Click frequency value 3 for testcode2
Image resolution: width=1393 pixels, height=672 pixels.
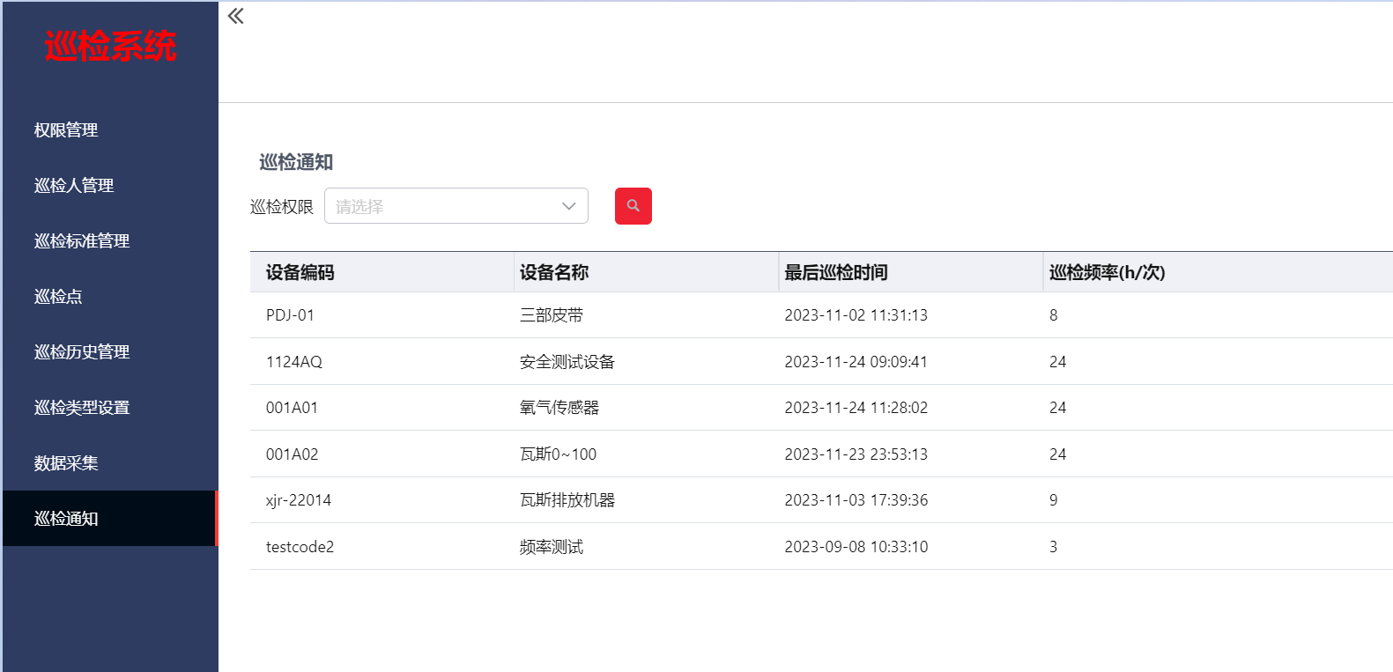pyautogui.click(x=1054, y=547)
